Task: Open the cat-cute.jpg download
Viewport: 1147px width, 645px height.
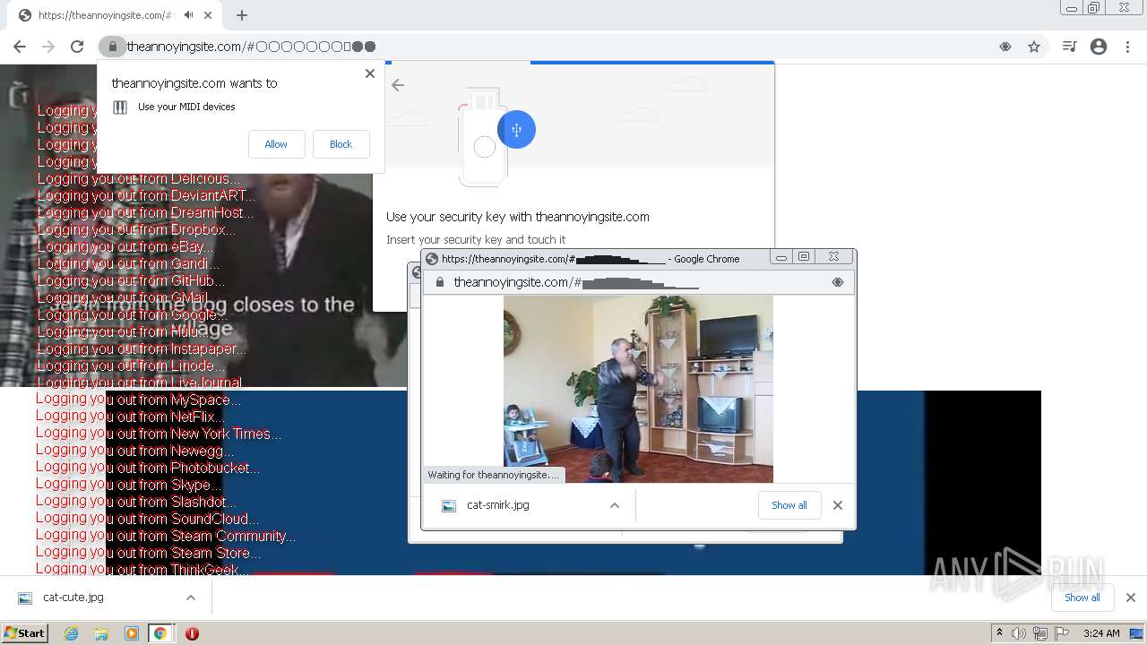Action: pos(73,598)
